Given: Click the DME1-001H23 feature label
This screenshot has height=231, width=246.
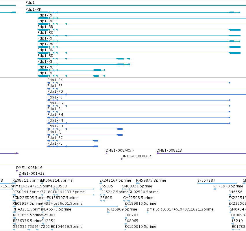Looking at the screenshot, I should pos(32,174).
